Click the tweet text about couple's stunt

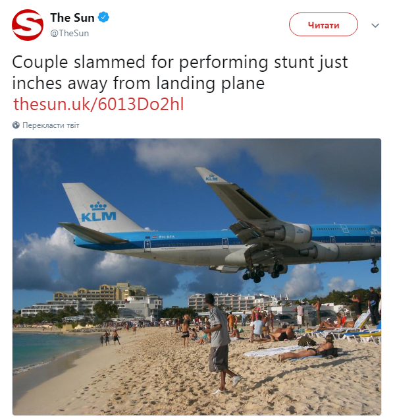(180, 73)
